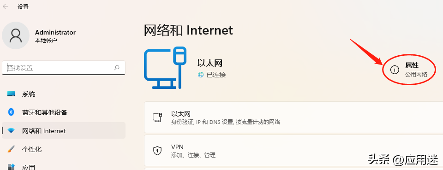443x170 pixels.
Task: Open the VPN 添加、连接、管理 row
Action: click(x=293, y=151)
